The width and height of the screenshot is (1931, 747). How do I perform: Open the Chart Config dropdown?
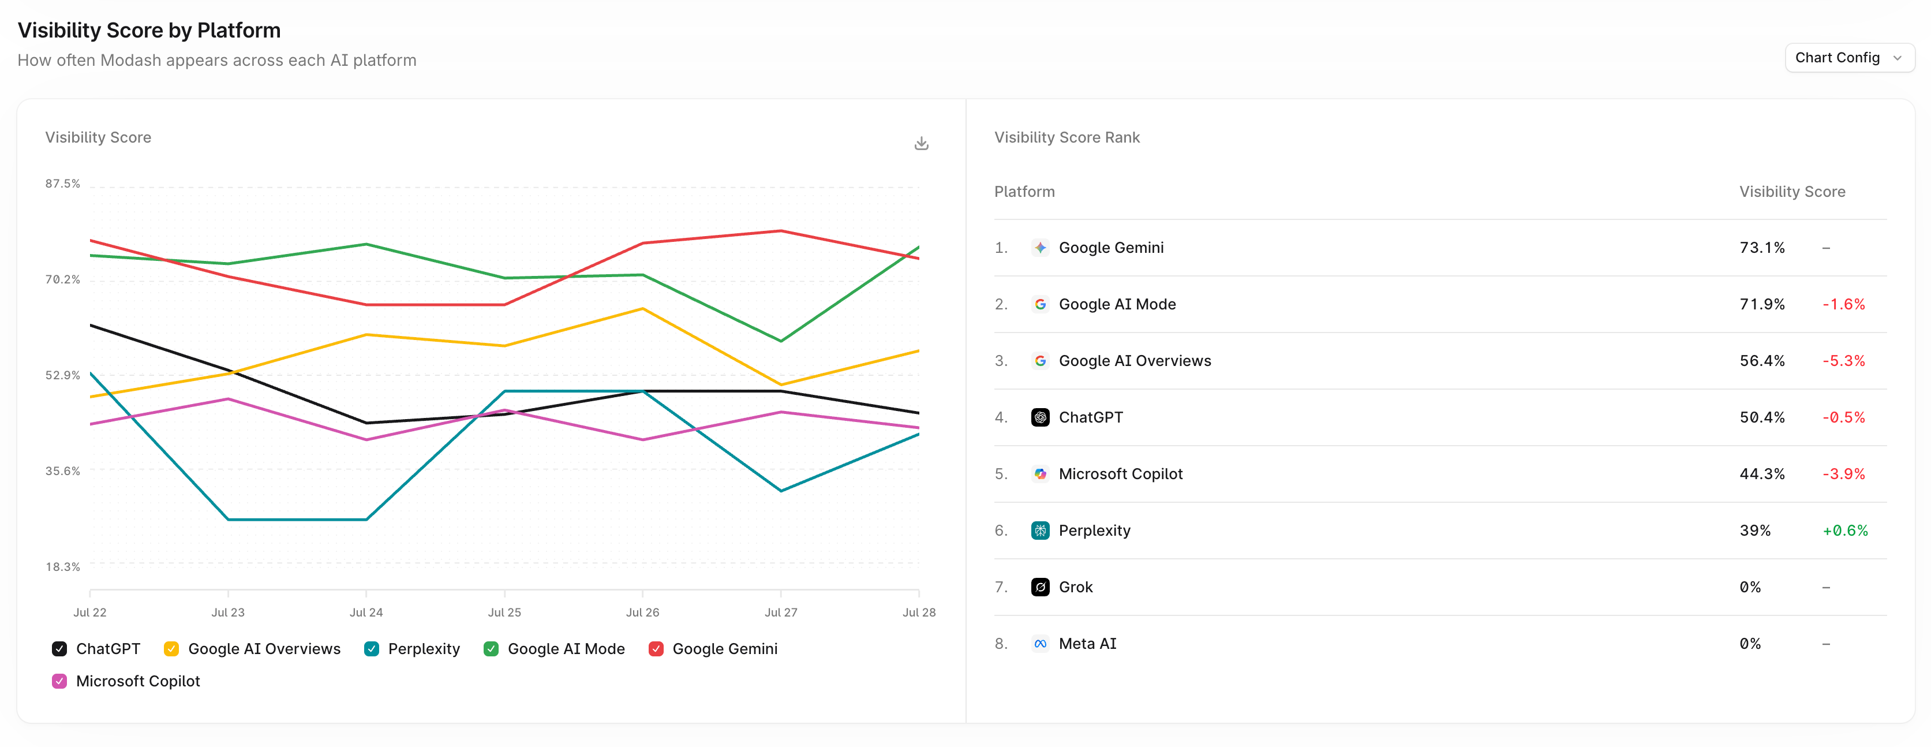[1849, 58]
